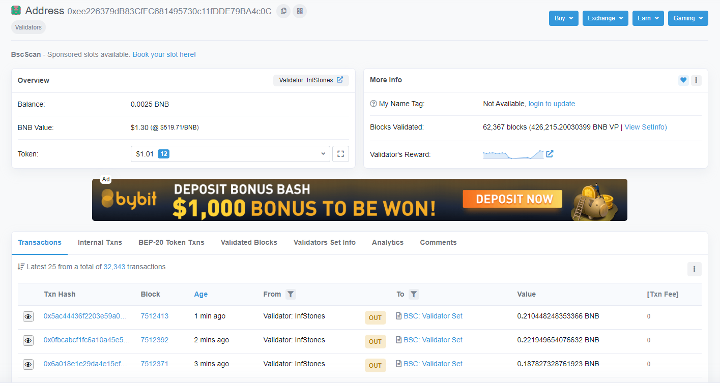The height and width of the screenshot is (386, 720).
Task: Filter by From address icon
Action: click(291, 294)
